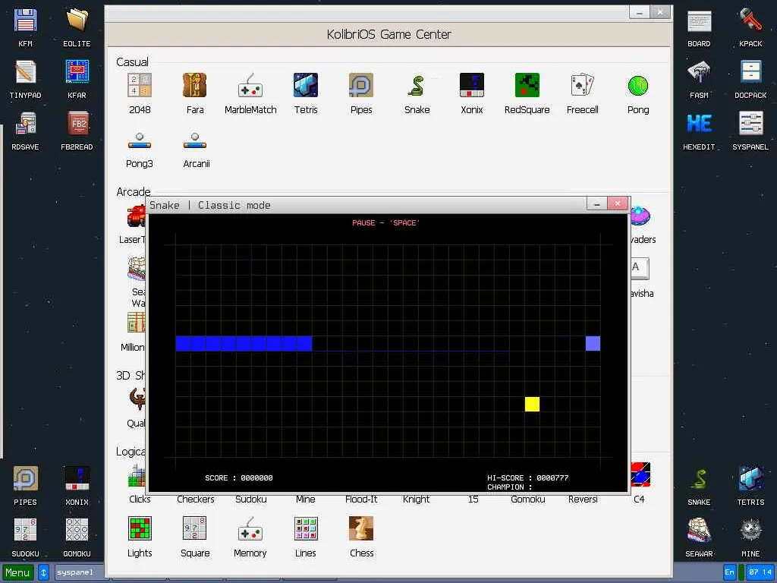Screen dimensions: 777x583
Task: Click the yellow food square in Snake
Action: 532,404
